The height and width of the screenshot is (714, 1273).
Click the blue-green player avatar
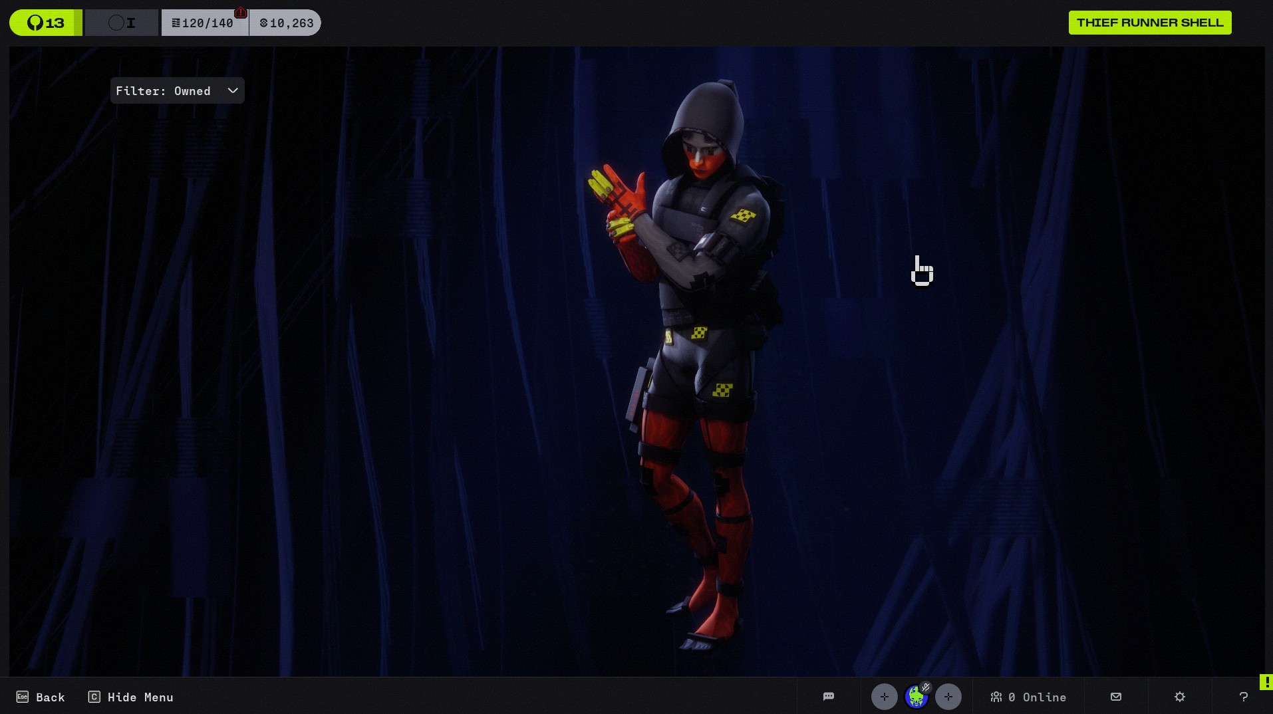915,697
